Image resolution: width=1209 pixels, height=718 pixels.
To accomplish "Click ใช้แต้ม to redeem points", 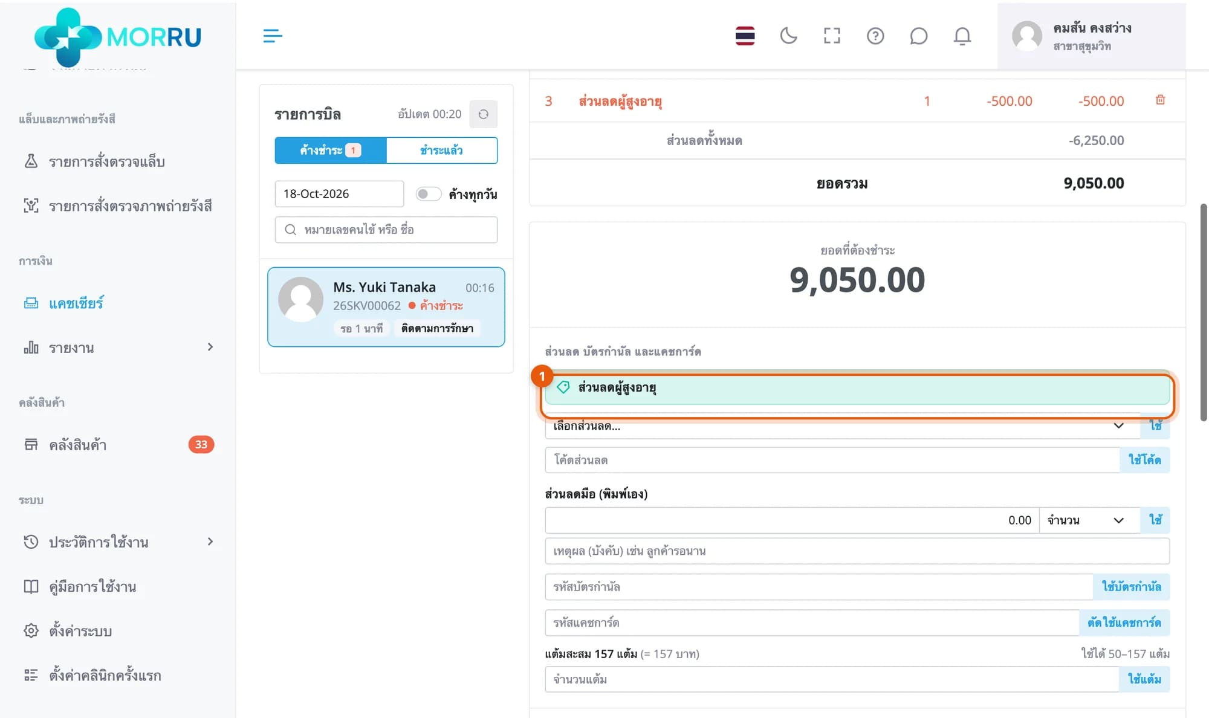I will (x=1144, y=679).
